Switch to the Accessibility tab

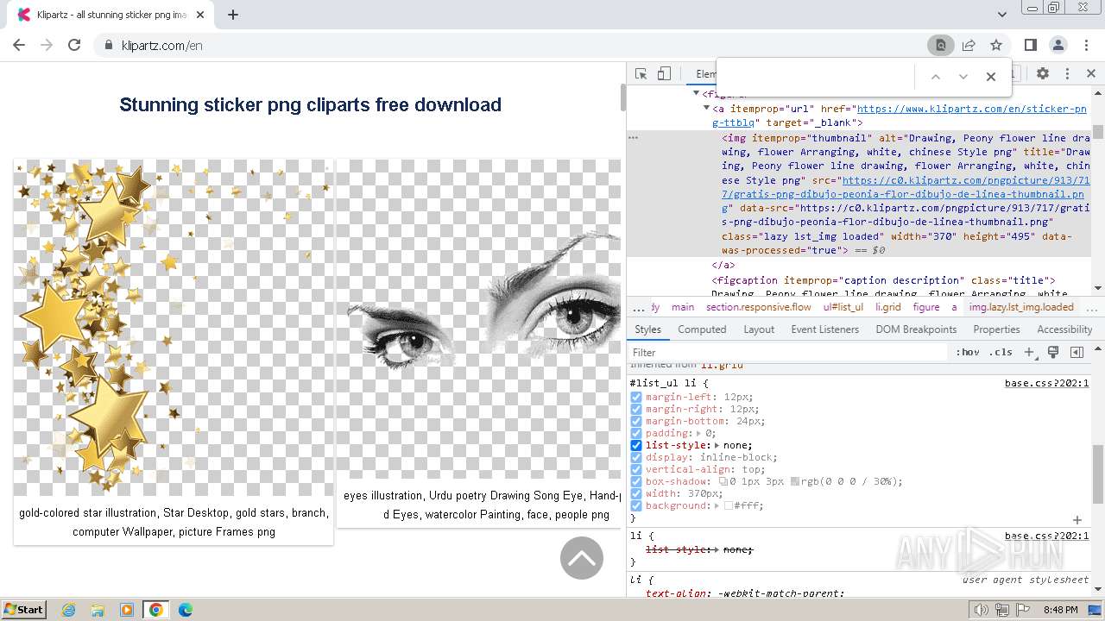coord(1064,329)
